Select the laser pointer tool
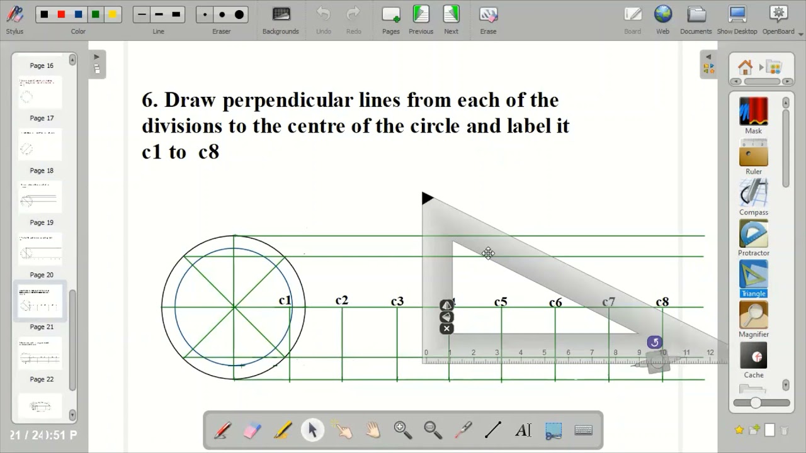 (463, 430)
